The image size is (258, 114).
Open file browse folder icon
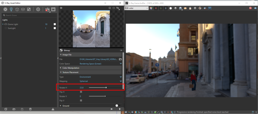pos(120,59)
